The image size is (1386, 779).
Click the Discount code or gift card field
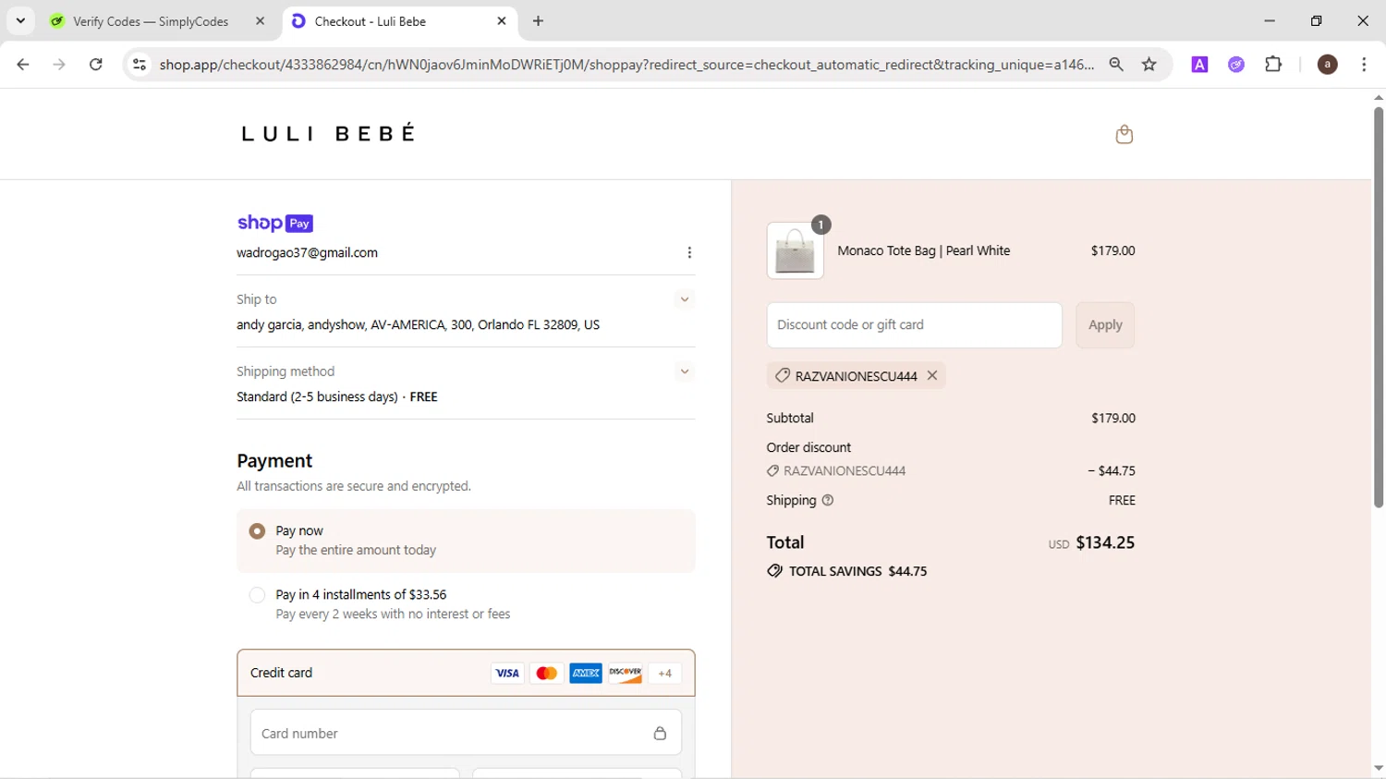coord(914,325)
